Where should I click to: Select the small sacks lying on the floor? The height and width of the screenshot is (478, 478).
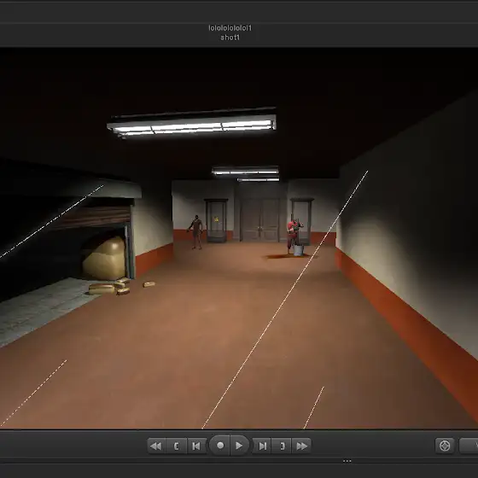click(x=116, y=286)
